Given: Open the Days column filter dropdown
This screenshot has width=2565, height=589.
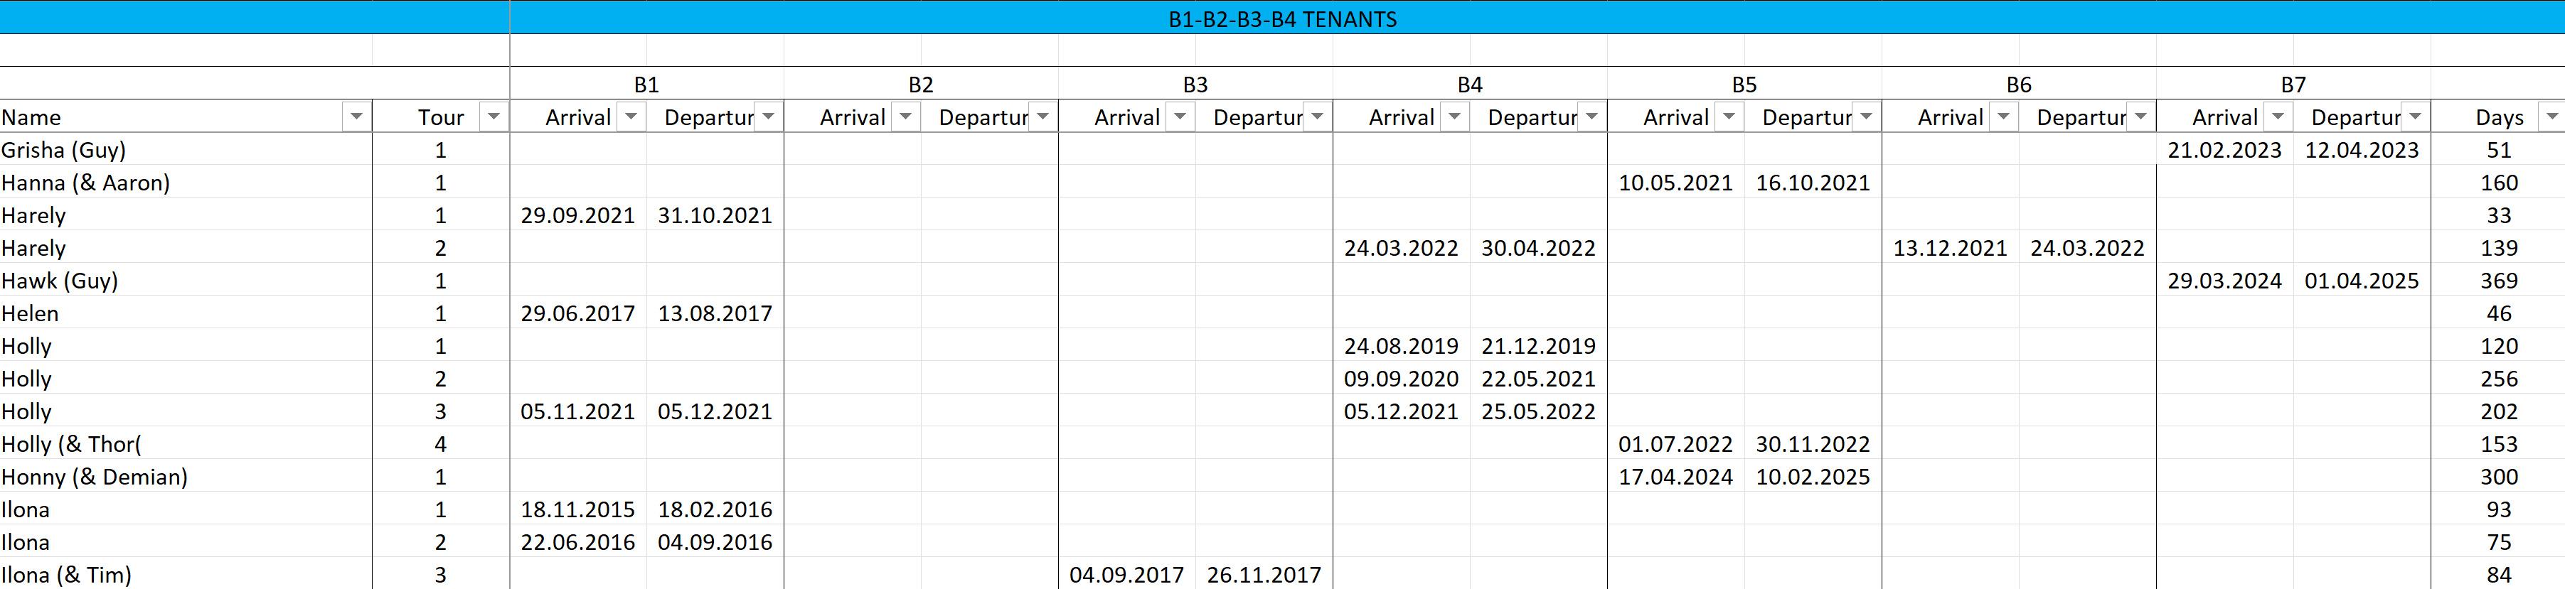Looking at the screenshot, I should point(2551,117).
